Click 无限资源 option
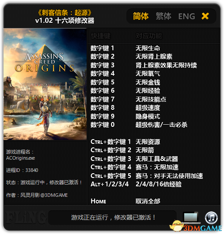Image resolution: width=224 pixels, height=234 pixels. pyautogui.click(x=148, y=142)
